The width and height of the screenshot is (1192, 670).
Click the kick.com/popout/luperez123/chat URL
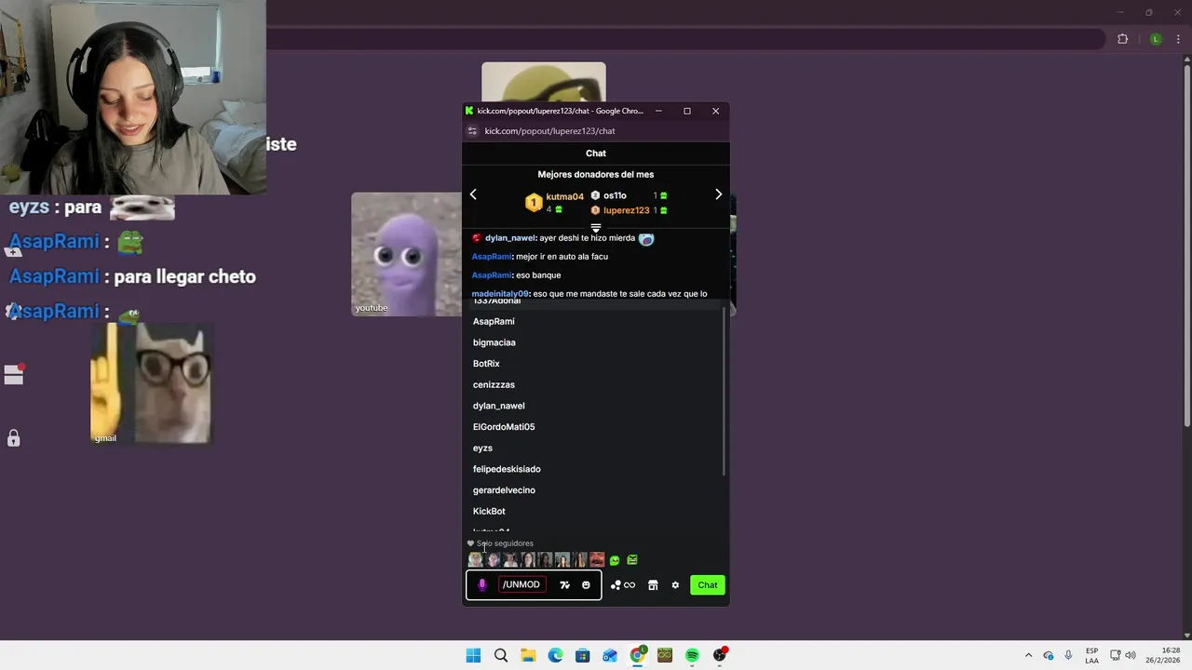coord(549,131)
